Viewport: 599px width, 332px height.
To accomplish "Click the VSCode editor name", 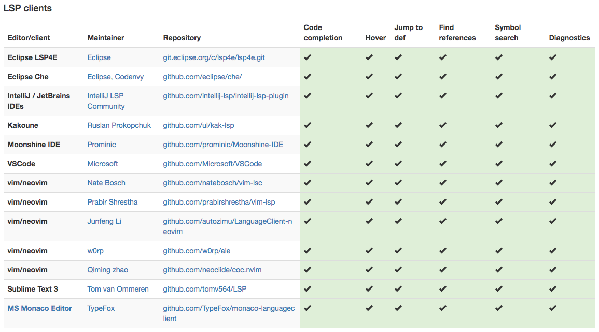I will (21, 164).
